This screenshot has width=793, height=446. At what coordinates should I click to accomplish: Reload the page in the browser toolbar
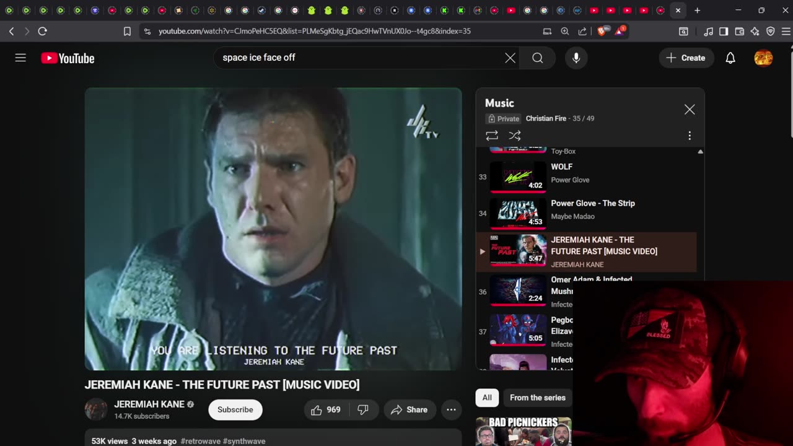coord(42,31)
